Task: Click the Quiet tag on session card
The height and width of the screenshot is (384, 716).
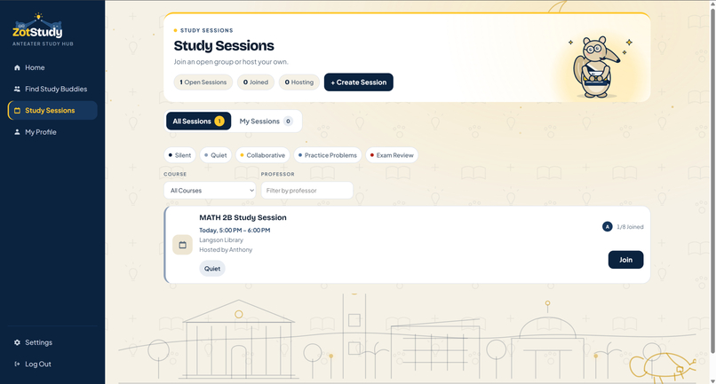Action: 212,269
